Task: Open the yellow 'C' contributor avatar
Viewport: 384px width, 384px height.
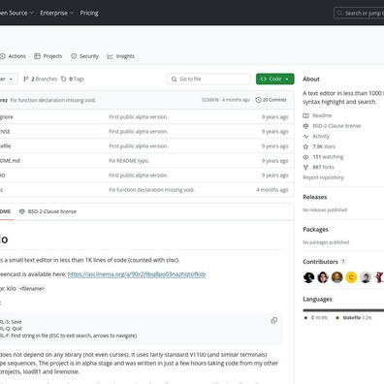Action: click(x=351, y=277)
